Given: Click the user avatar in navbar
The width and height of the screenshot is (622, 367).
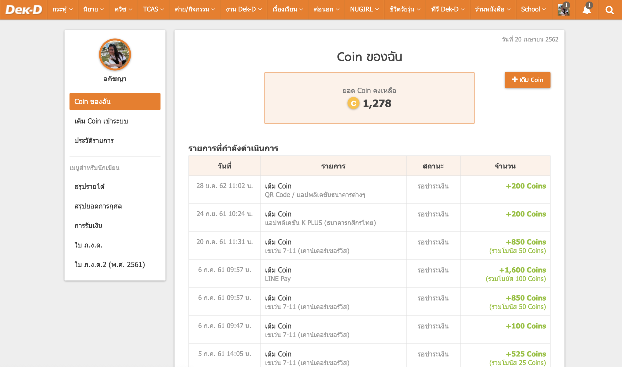Looking at the screenshot, I should (563, 10).
